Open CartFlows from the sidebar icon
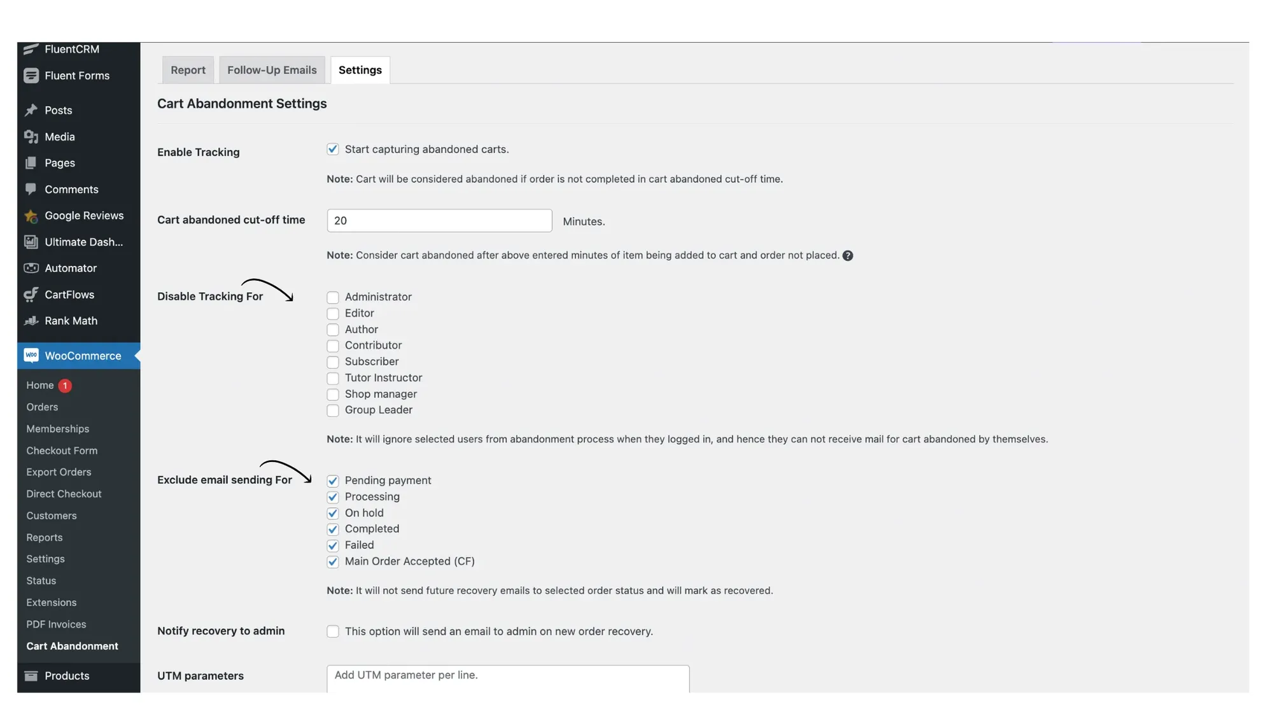The image size is (1273, 716). point(31,294)
